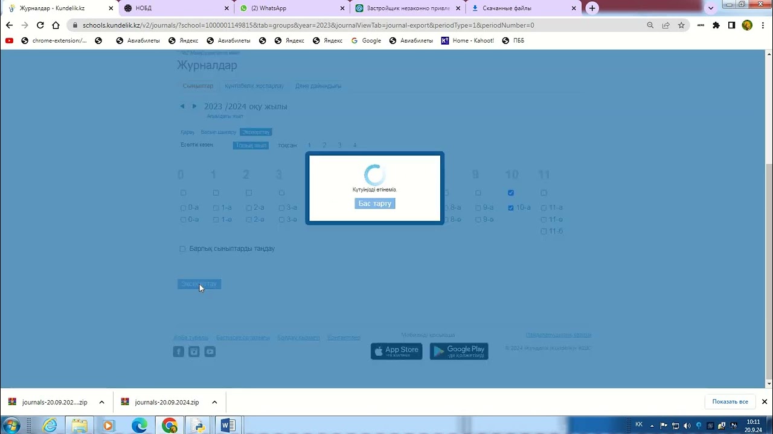Switch to the Скачанные файлы tab
Screen dimensions: 773x434
[524, 8]
